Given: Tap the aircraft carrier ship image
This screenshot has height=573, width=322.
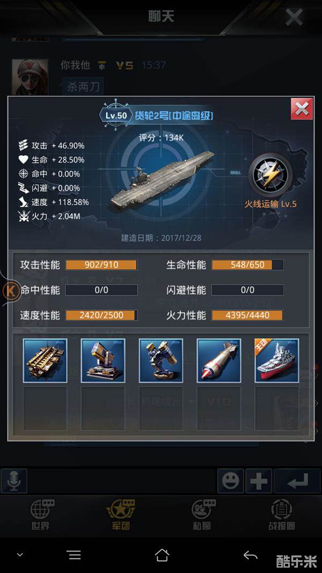Looking at the screenshot, I should coord(162,179).
